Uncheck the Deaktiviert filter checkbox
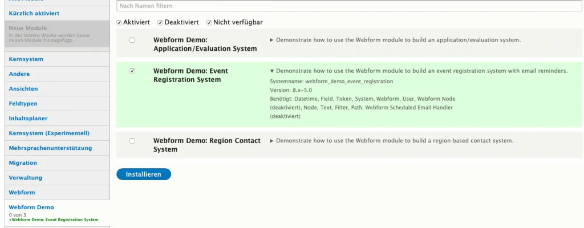 [x=160, y=23]
